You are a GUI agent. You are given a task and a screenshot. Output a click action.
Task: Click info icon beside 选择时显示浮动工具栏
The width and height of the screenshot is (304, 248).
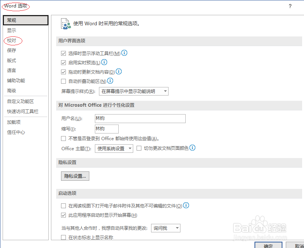click(x=124, y=53)
